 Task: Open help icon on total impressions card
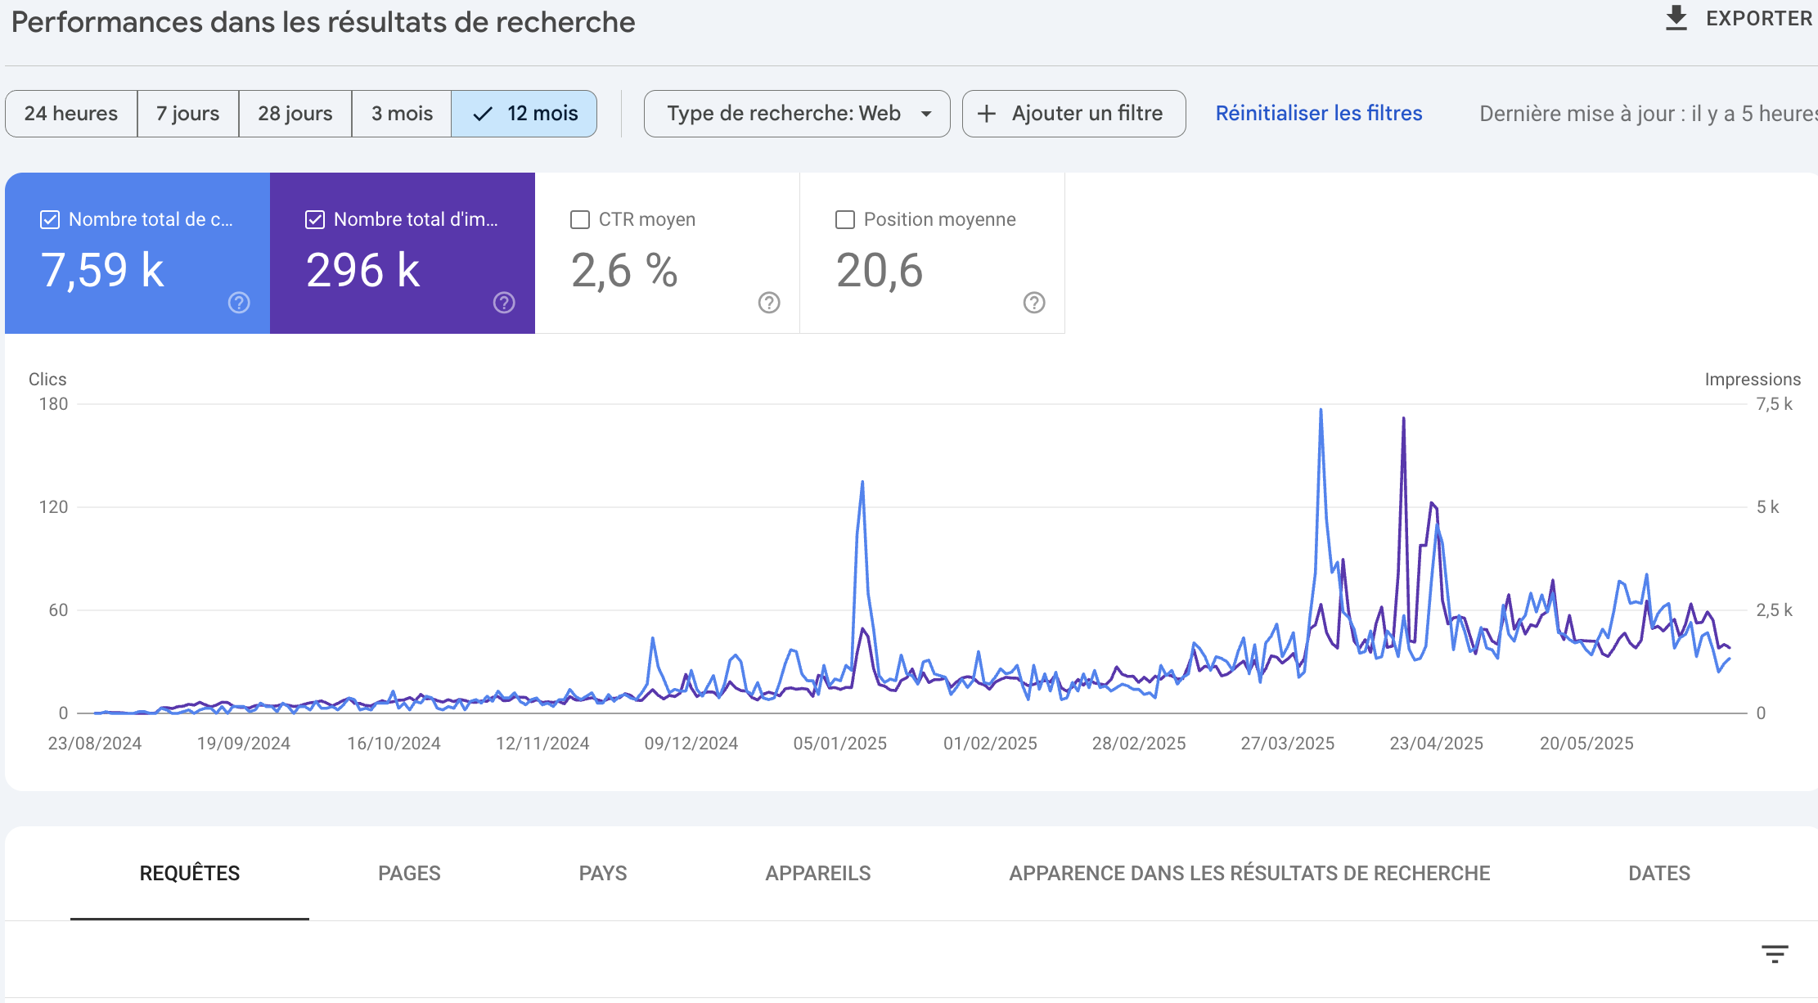pos(504,303)
